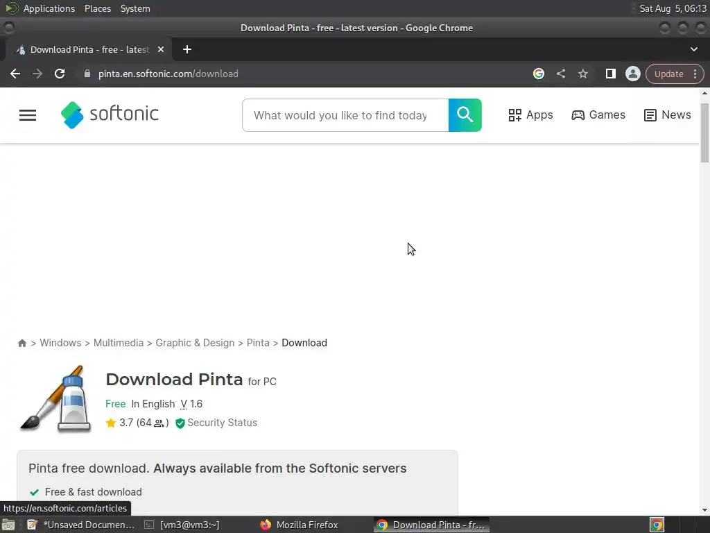
Task: Click the address bar URL
Action: pyautogui.click(x=168, y=74)
